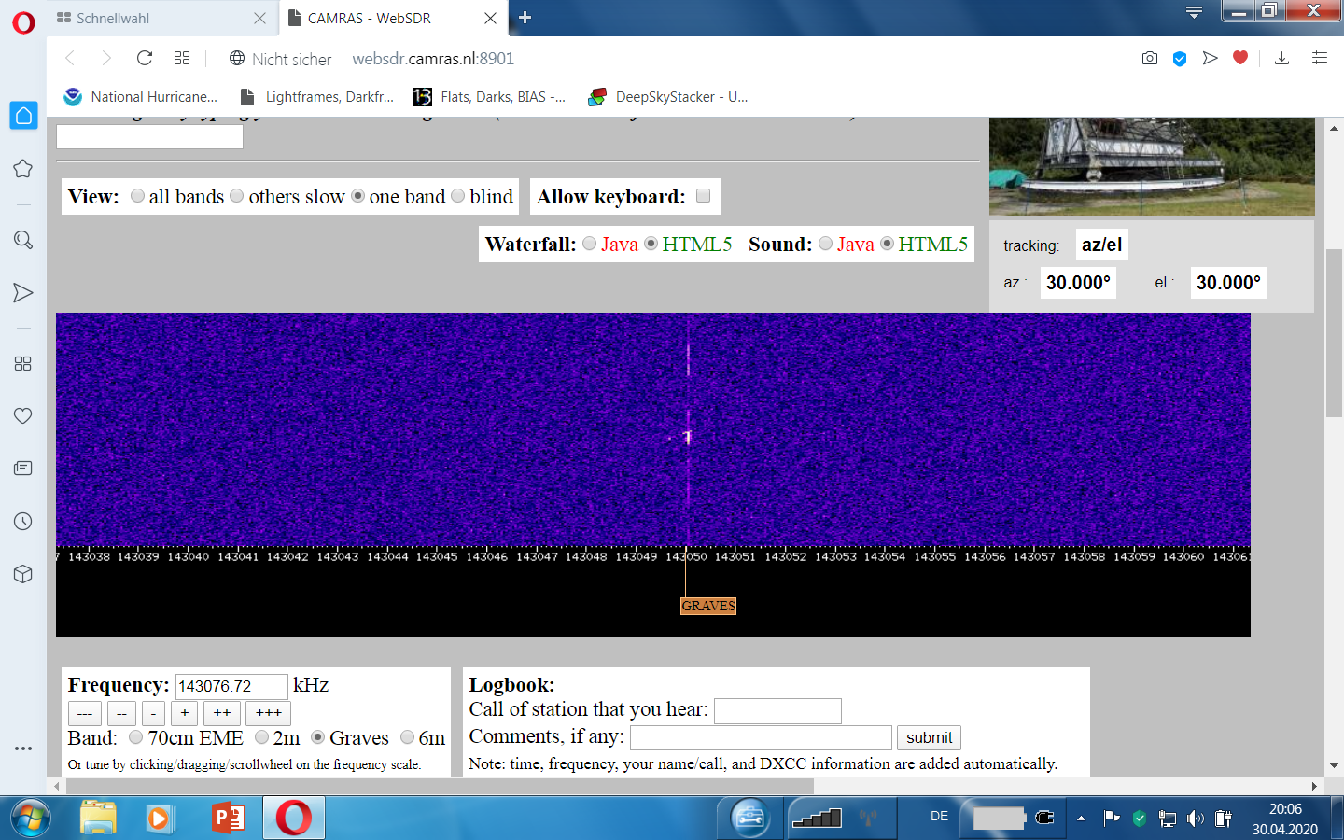Click the site info globe icon
Image resolution: width=1344 pixels, height=840 pixels.
(237, 59)
